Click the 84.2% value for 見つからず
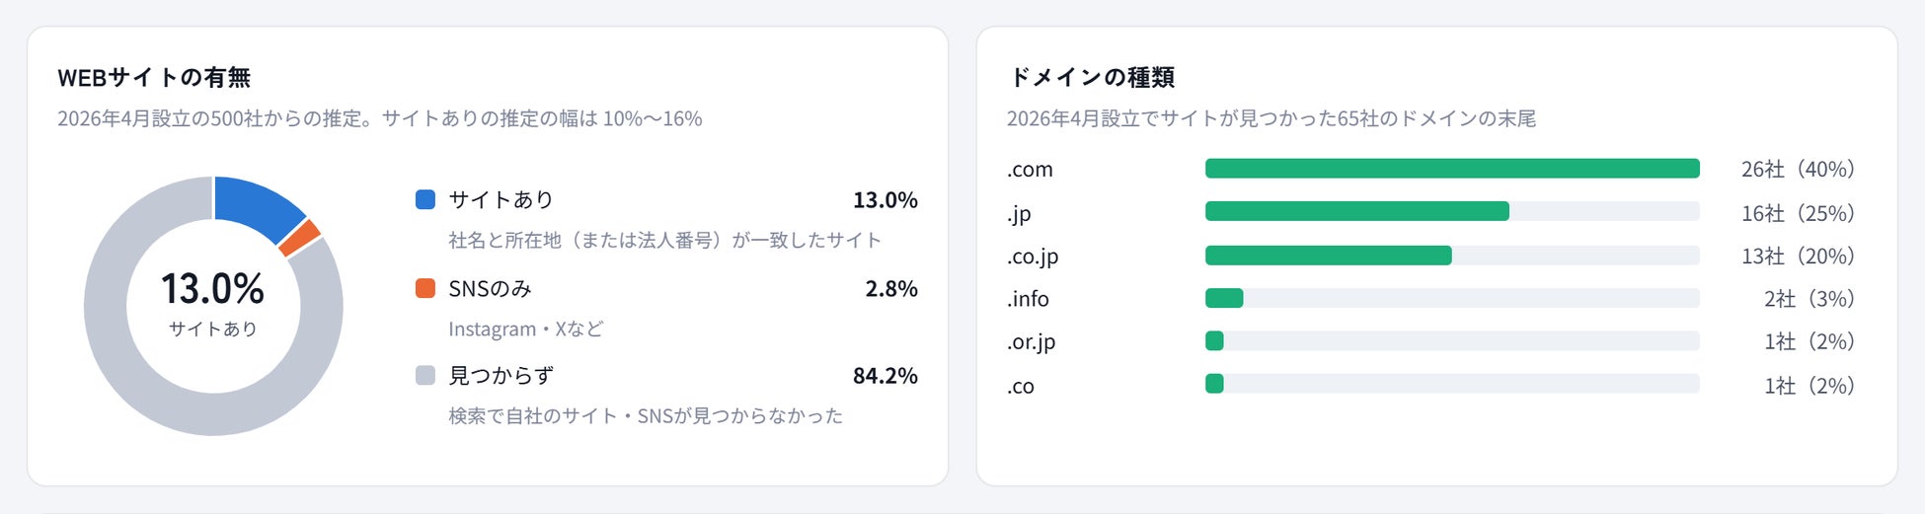This screenshot has height=514, width=1925. click(x=885, y=376)
